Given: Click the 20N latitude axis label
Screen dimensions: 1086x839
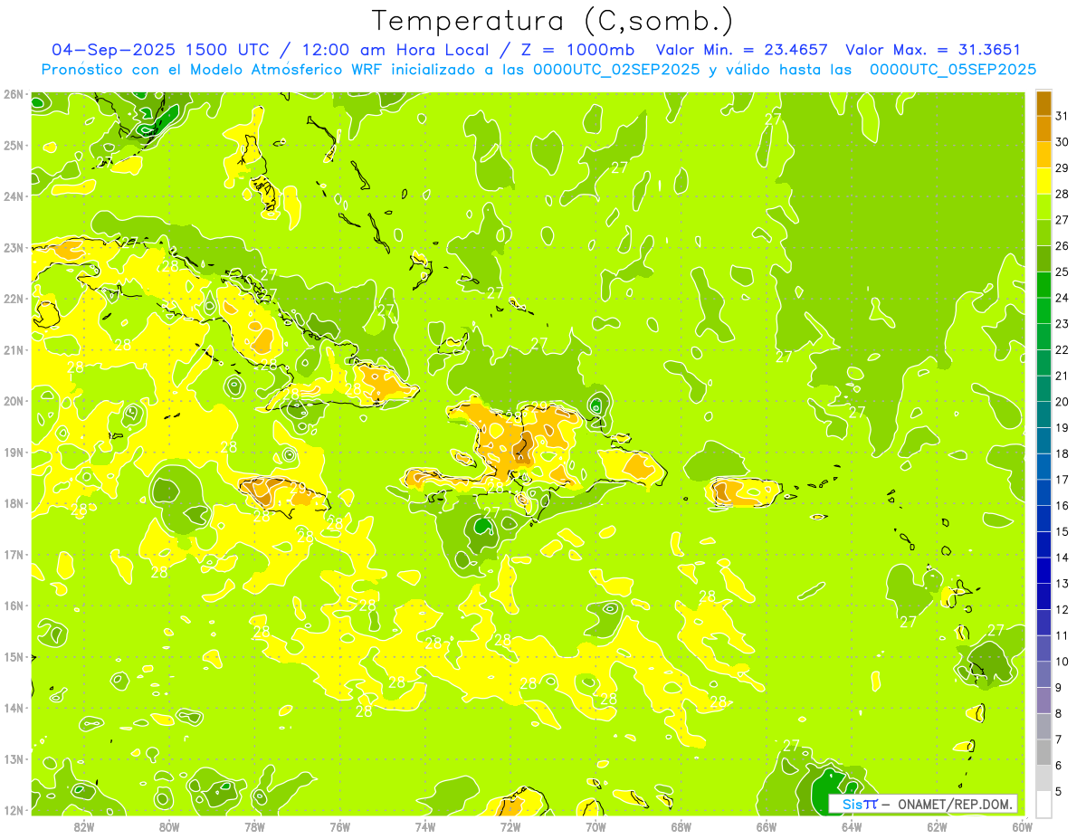Looking at the screenshot, I should pyautogui.click(x=14, y=401).
